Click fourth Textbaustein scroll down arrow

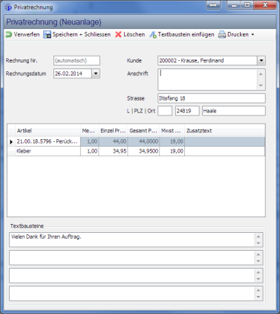coord(258,297)
